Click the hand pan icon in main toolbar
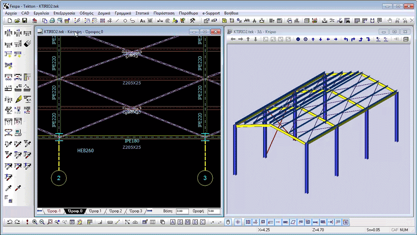 pyautogui.click(x=389, y=20)
